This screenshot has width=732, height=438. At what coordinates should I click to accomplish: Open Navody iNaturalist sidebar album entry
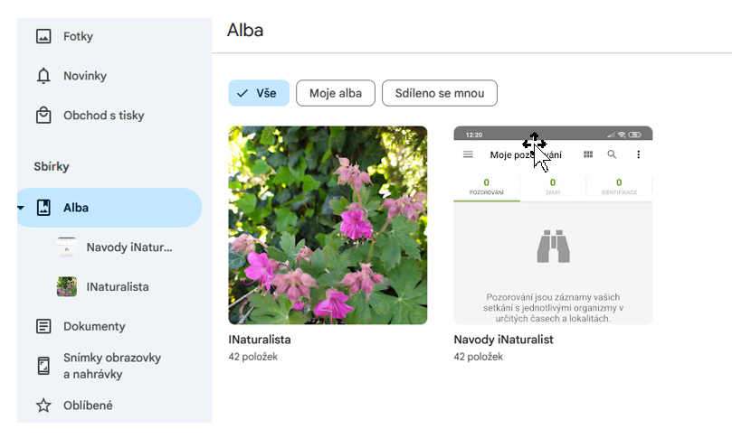click(128, 247)
